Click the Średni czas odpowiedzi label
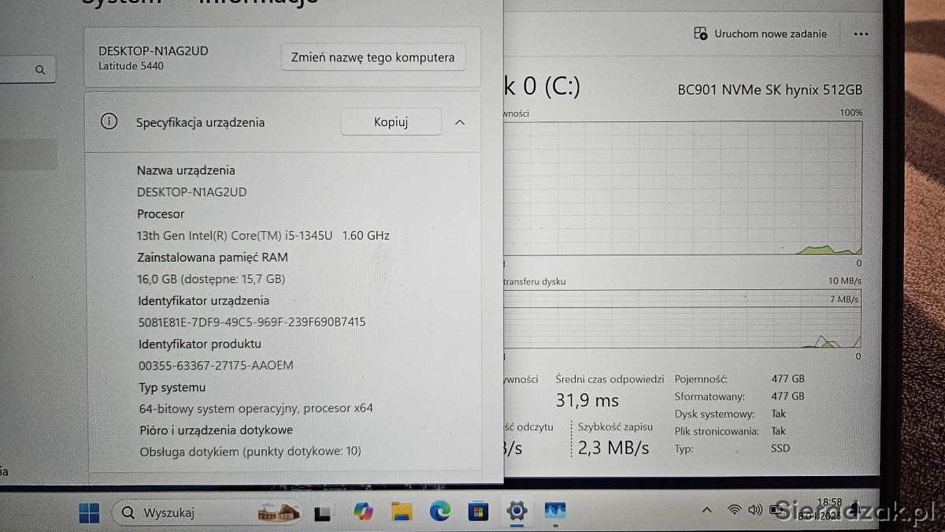 (x=610, y=379)
